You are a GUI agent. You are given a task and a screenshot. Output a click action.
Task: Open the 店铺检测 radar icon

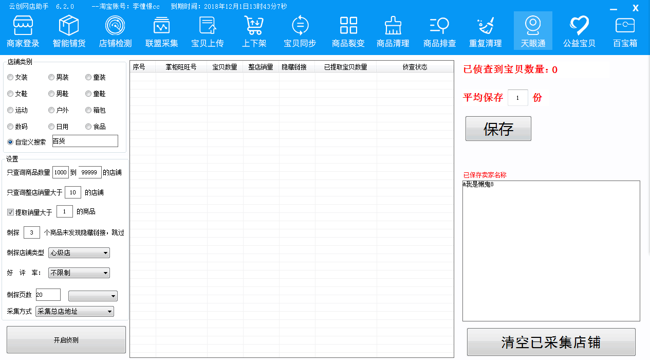click(115, 31)
